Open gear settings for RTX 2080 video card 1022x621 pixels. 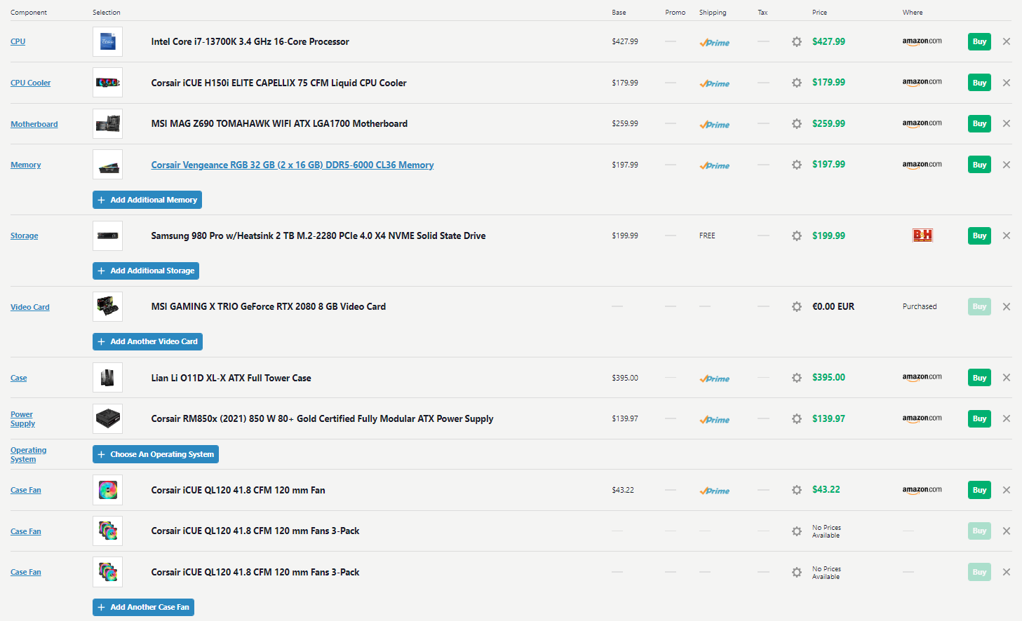pyautogui.click(x=797, y=306)
